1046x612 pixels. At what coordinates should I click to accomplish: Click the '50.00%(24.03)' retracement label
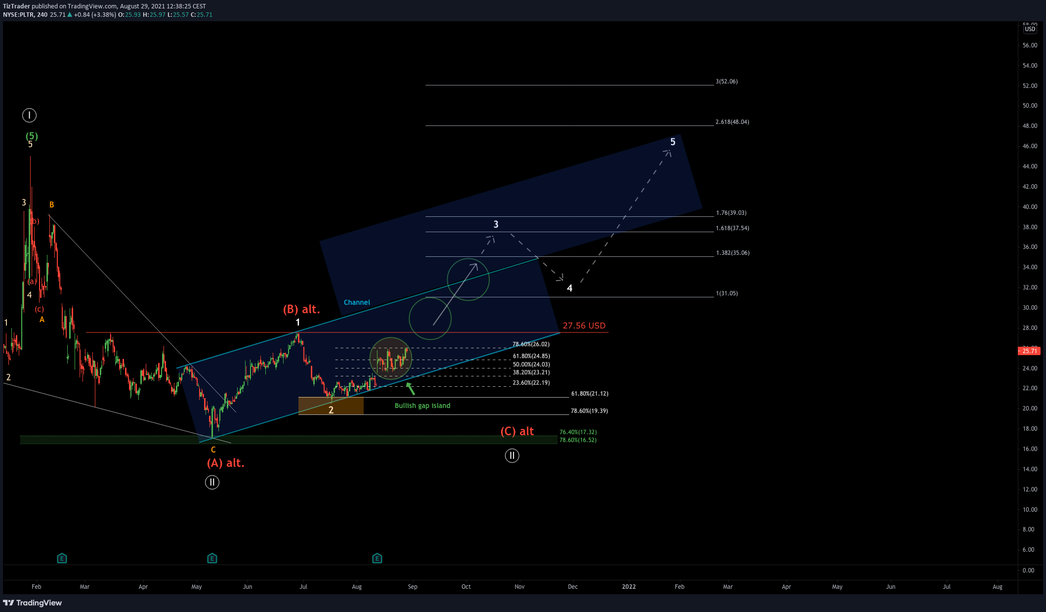[x=531, y=365]
